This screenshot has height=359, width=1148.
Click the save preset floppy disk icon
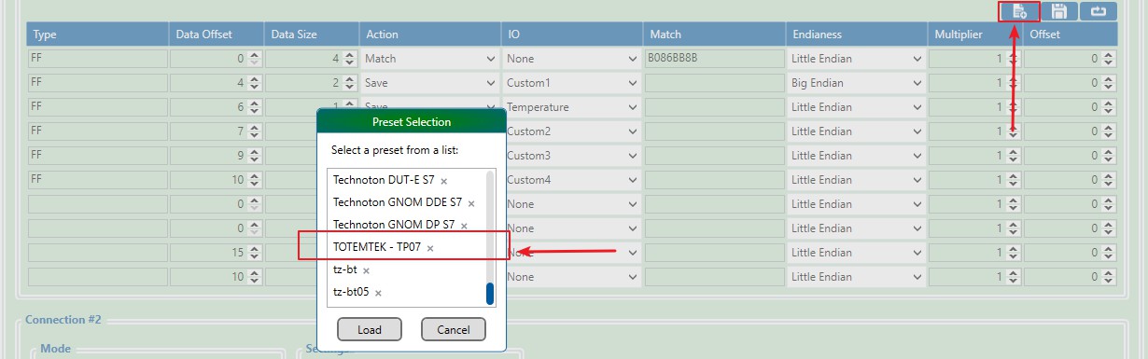coord(1059,12)
